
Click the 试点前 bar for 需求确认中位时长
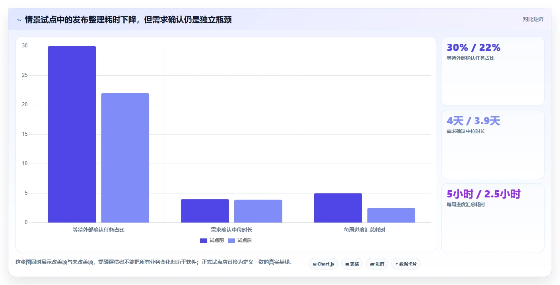point(205,211)
